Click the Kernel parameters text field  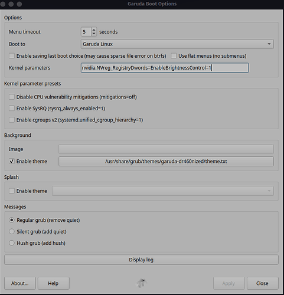165,68
